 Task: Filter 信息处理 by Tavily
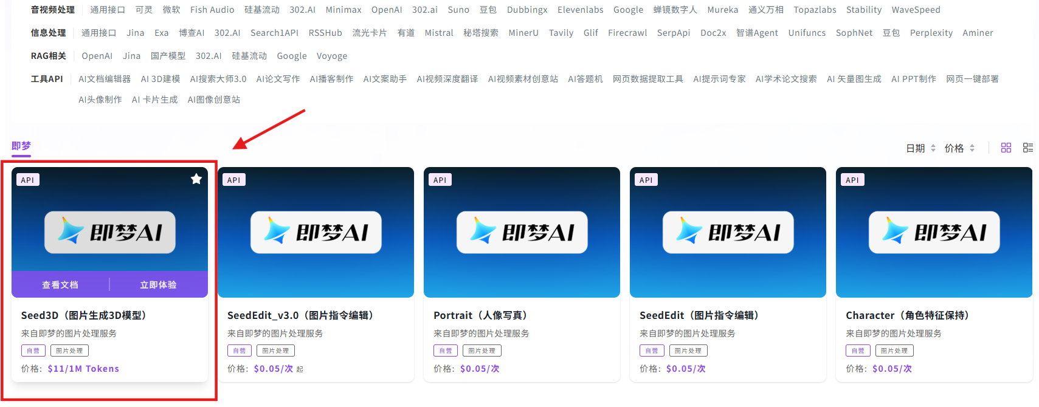point(561,33)
